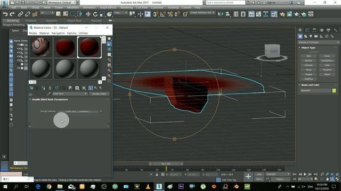The image size is (341, 191).
Task: Toggle Window/Crossing selection mode
Action: pos(80,14)
